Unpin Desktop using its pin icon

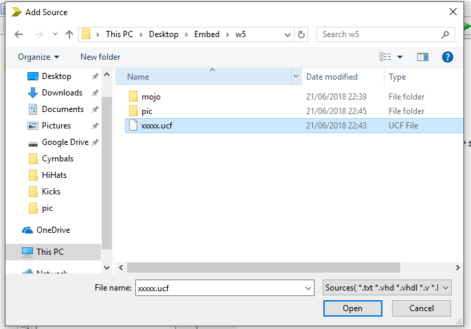(x=95, y=76)
